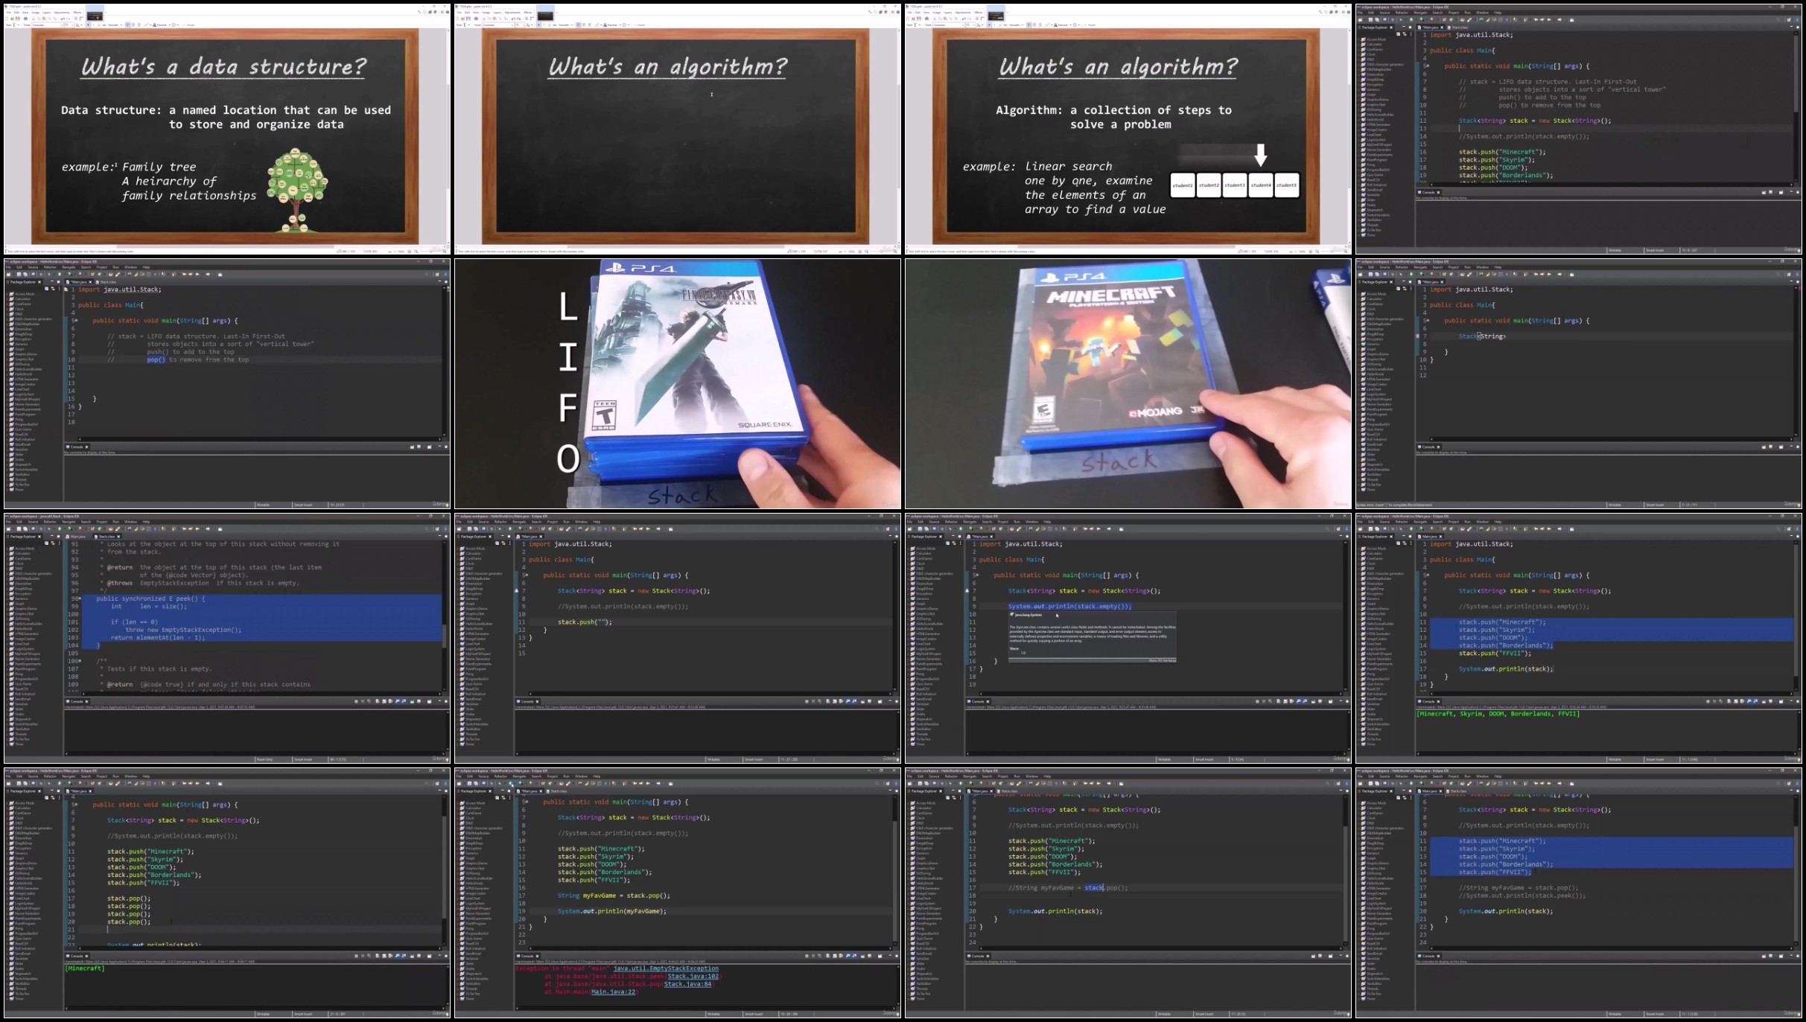This screenshot has height=1022, width=1806.
Task: Open image list arrow beside thumbnail, data structure slide
Action: pyautogui.click(x=106, y=13)
